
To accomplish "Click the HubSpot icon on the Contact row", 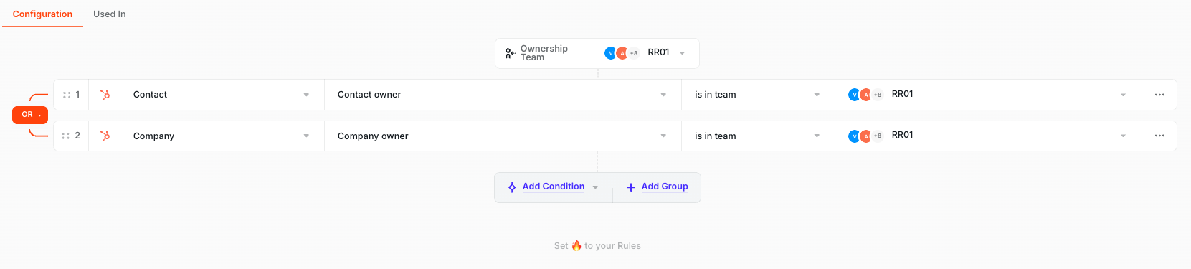I will pos(105,95).
